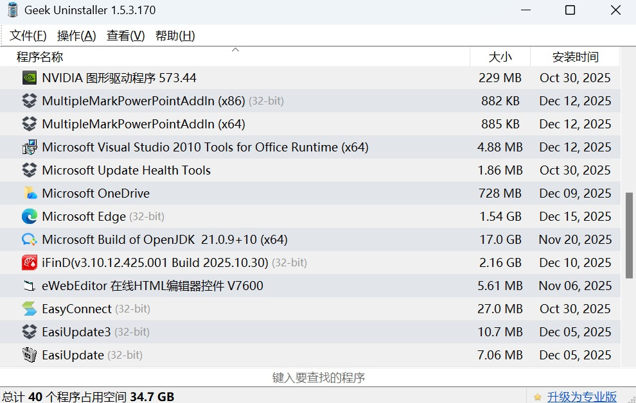Viewport: 636px width, 403px height.
Task: Toggle sort order on 程序名称 column header
Action: coord(40,57)
